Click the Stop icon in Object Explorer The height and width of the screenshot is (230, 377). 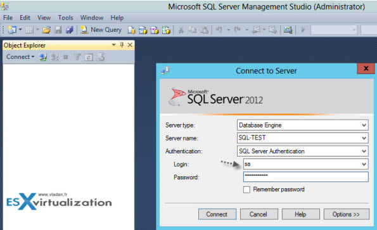tap(65, 57)
